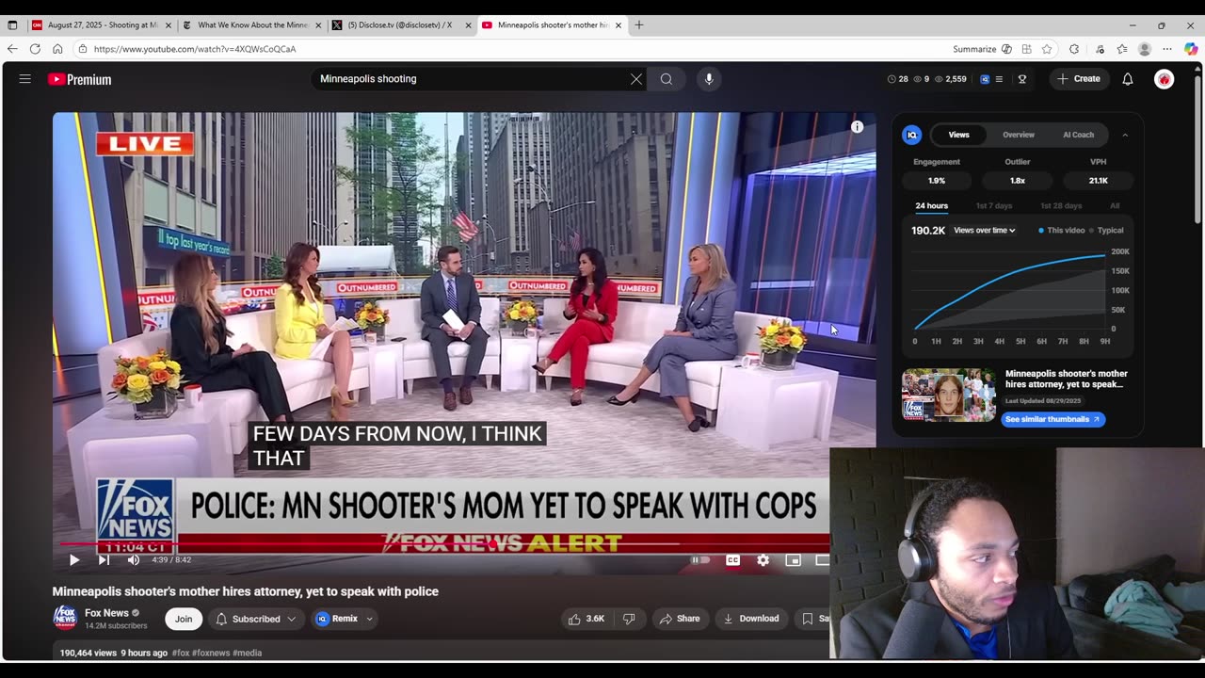The image size is (1205, 678).
Task: Go to YouTube Premium home logo
Action: 80,79
